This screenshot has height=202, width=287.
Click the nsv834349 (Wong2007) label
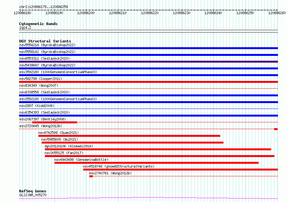tap(39, 85)
